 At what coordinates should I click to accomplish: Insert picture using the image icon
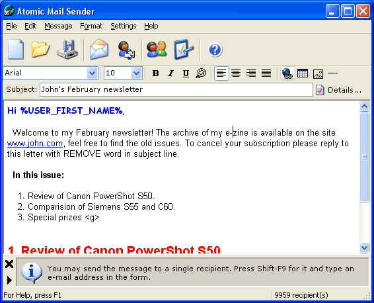(318, 73)
